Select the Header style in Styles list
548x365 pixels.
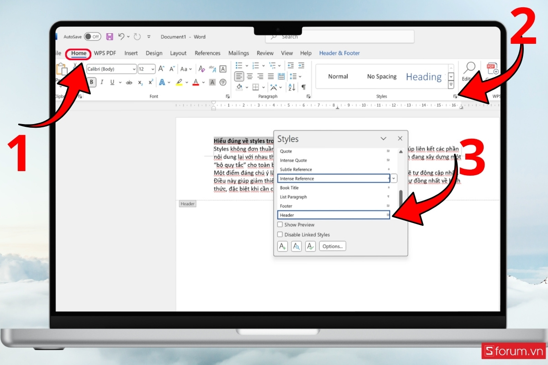[334, 215]
